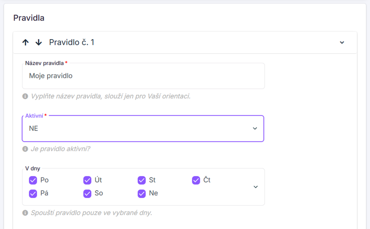Collapse the 'Pravidlo č. 1' panel chevron
370x229 pixels.
pos(342,43)
